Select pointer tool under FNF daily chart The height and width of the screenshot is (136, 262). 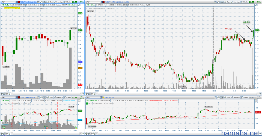point(10,134)
